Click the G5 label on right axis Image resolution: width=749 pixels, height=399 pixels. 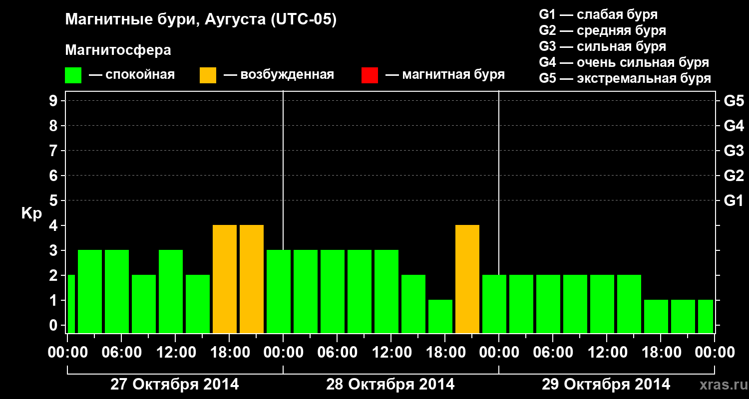pyautogui.click(x=734, y=101)
